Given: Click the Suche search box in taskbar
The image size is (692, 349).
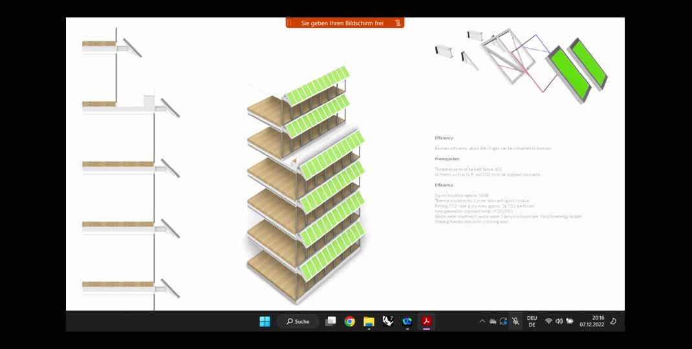Looking at the screenshot, I should pos(297,321).
